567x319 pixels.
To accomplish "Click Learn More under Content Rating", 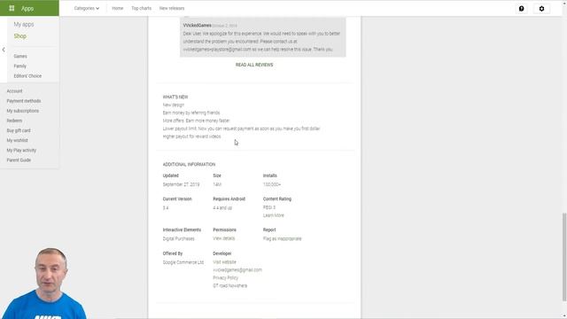I will [x=274, y=215].
